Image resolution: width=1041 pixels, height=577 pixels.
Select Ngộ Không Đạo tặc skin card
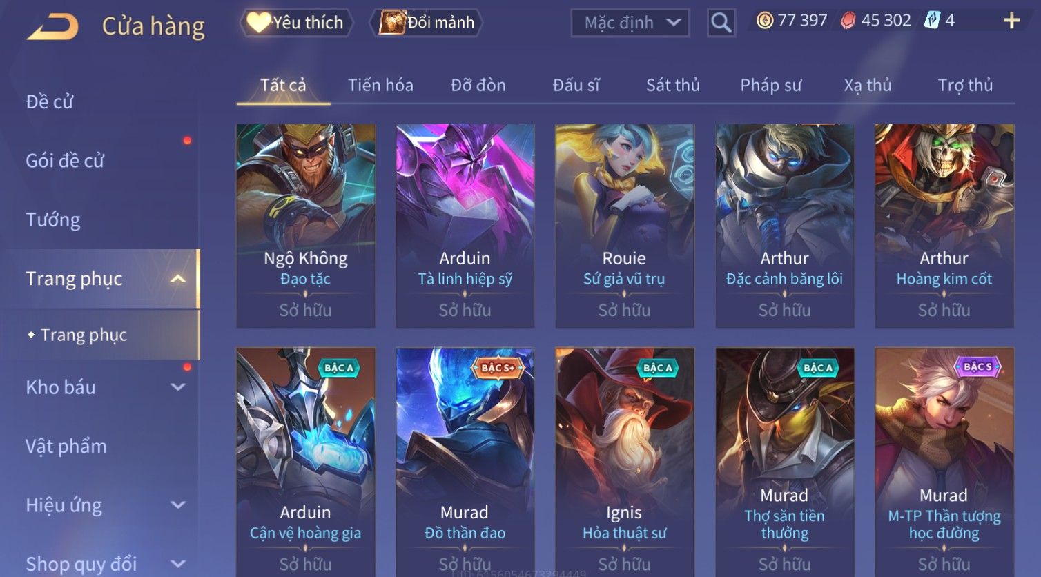(306, 226)
